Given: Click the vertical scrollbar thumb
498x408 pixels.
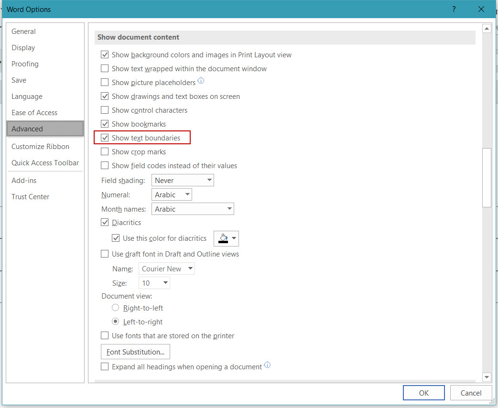Looking at the screenshot, I should [487, 178].
